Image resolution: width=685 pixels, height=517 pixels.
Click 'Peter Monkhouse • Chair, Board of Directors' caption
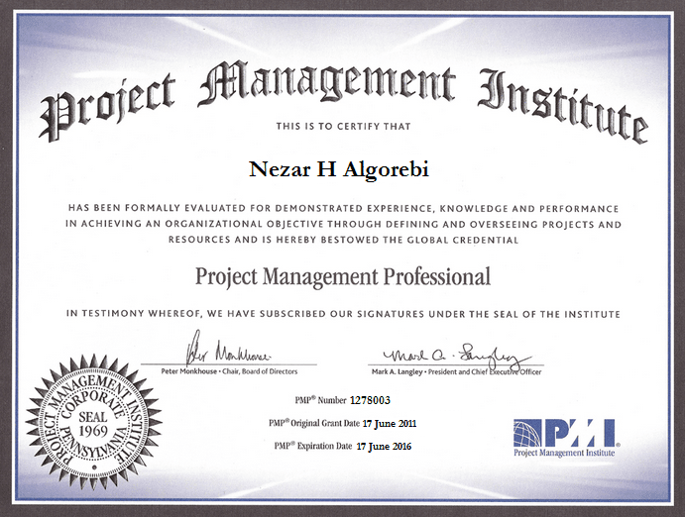pyautogui.click(x=229, y=371)
